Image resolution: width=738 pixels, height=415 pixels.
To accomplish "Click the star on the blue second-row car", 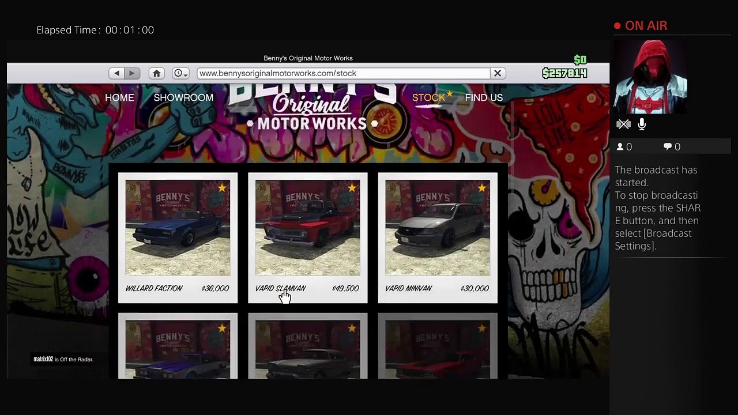I will [222, 329].
